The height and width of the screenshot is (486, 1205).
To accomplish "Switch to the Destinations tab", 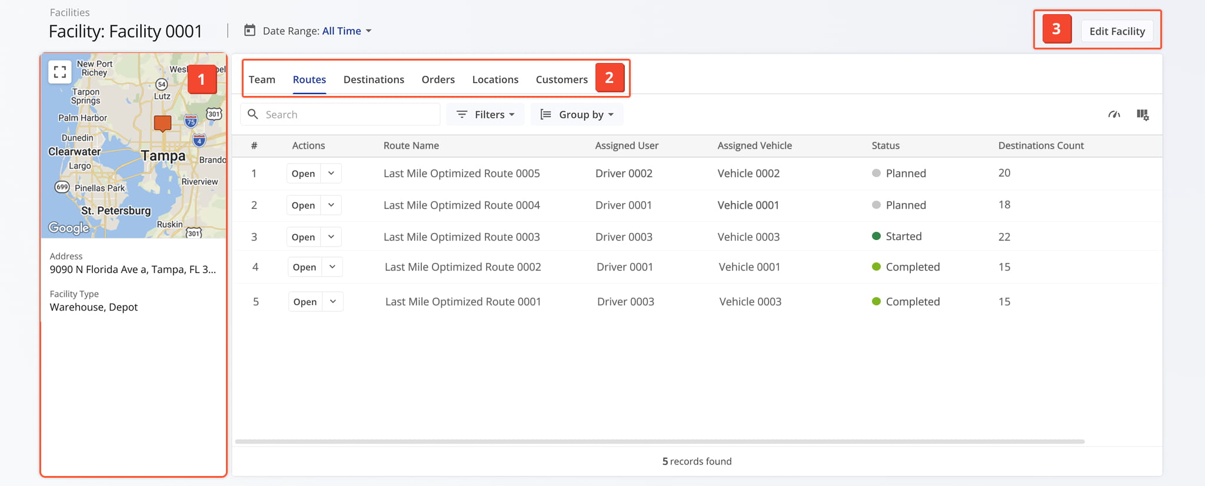I will coord(374,79).
